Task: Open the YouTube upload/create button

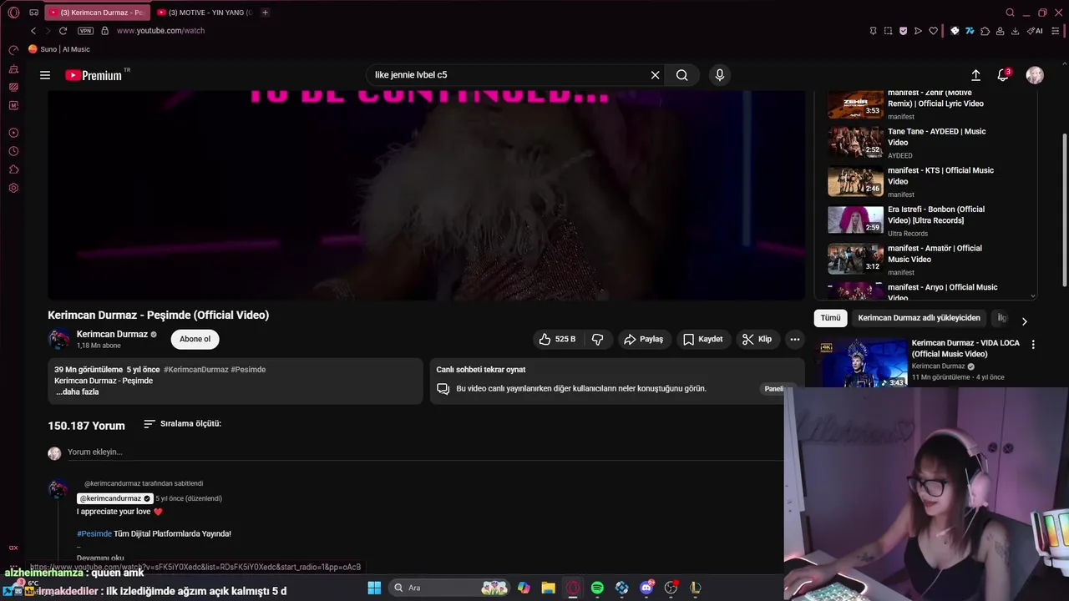Action: (975, 75)
